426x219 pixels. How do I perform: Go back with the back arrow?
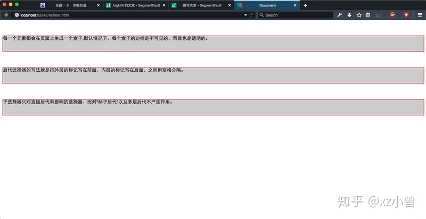[6, 15]
